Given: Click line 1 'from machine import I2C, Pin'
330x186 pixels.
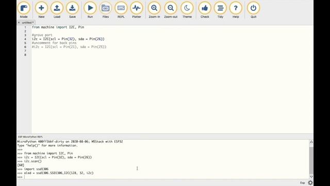Looking at the screenshot, I should pyautogui.click(x=58, y=27).
